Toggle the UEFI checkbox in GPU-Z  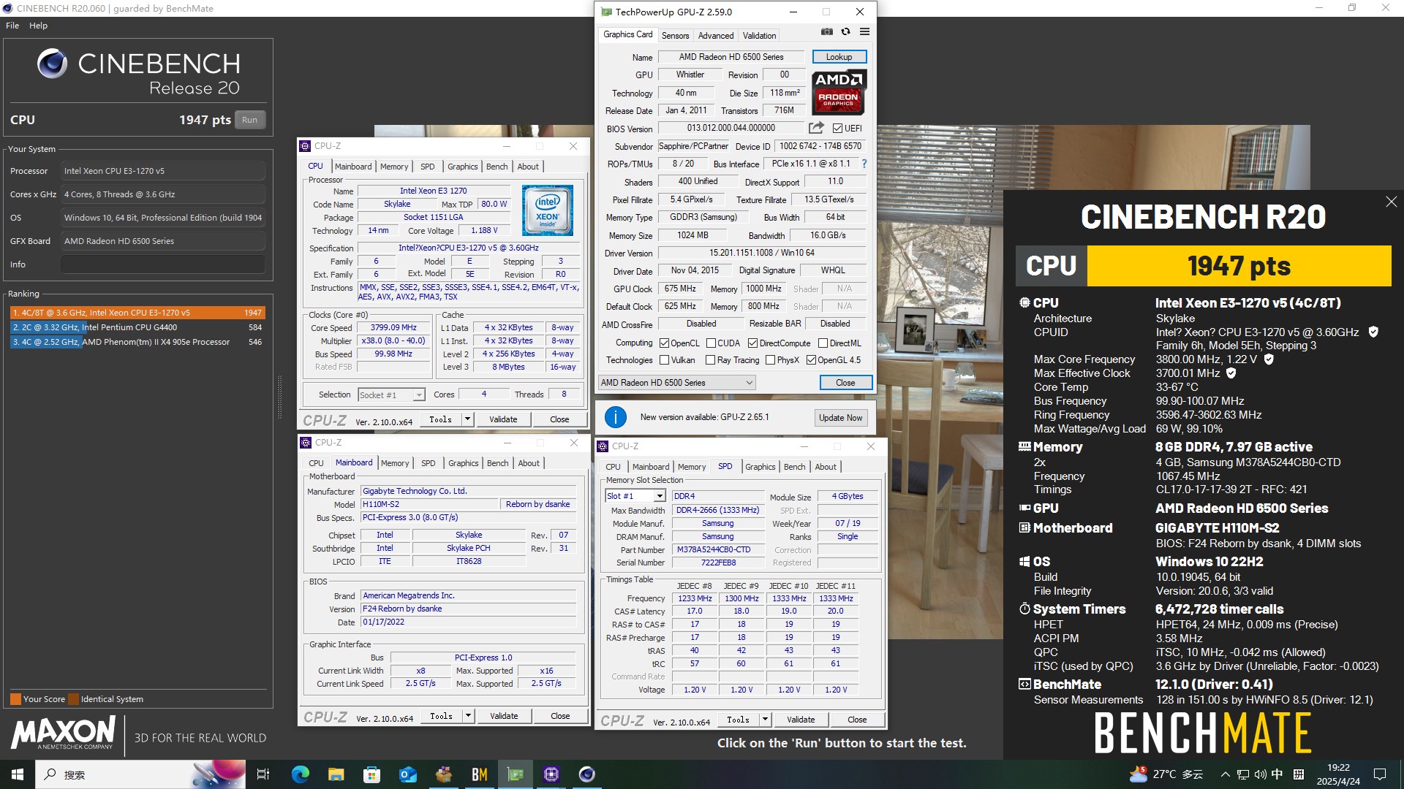tap(838, 129)
